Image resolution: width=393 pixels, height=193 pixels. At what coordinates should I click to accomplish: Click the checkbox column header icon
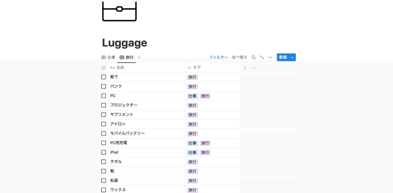104,68
